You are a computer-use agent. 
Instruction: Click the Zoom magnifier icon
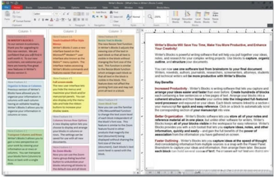[150, 17]
